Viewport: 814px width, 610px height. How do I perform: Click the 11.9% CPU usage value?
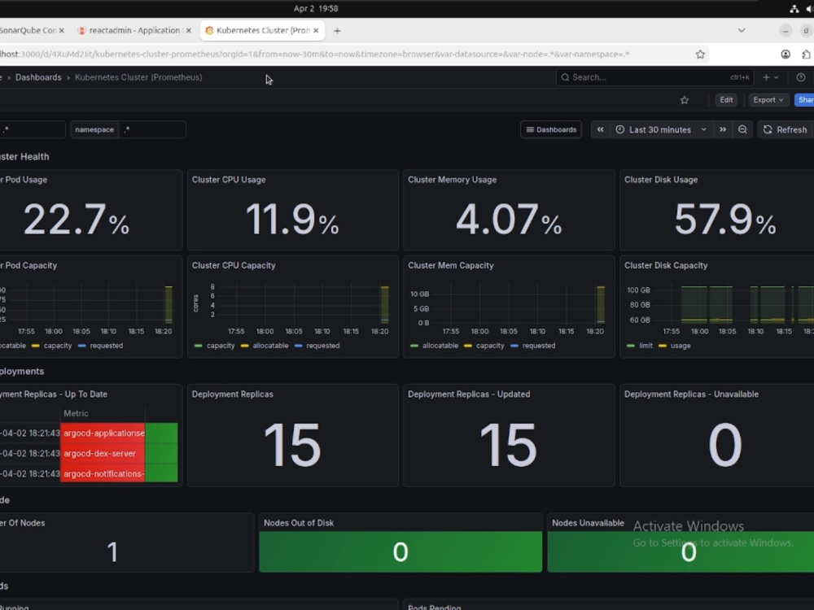click(291, 220)
